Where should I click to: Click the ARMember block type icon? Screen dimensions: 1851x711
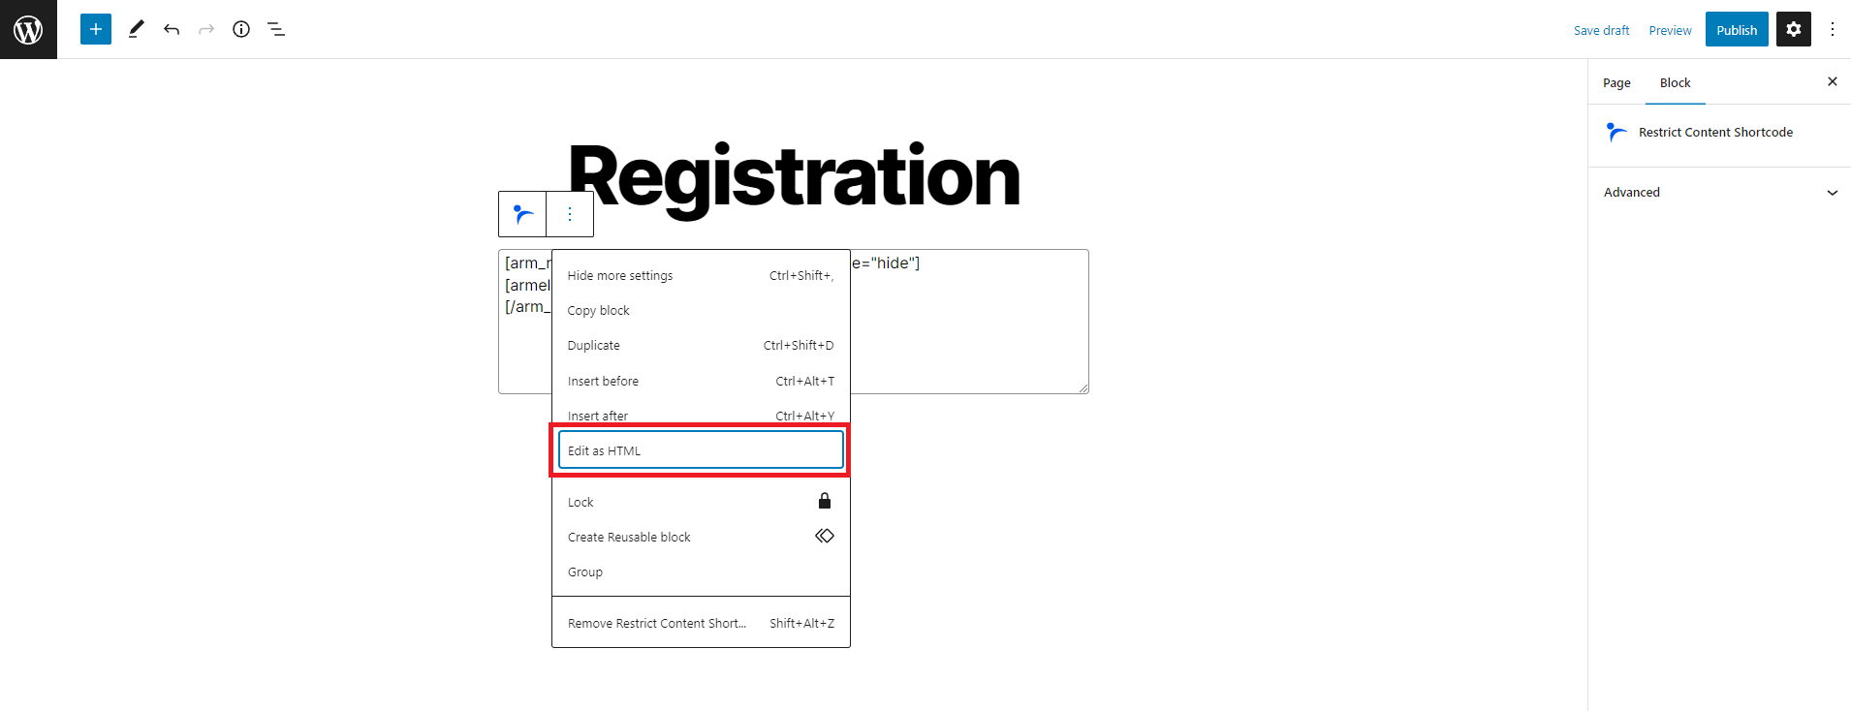click(522, 214)
